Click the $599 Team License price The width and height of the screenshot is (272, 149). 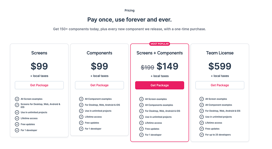point(220,66)
